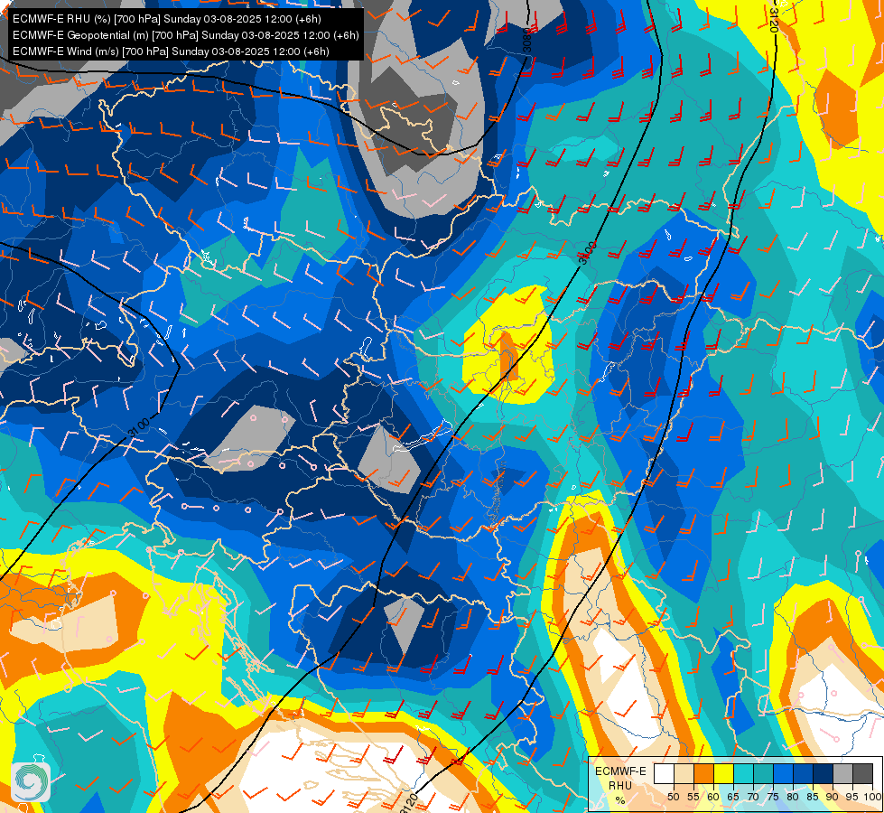
Task: Click the swirl logo icon on the map
Action: click(31, 782)
